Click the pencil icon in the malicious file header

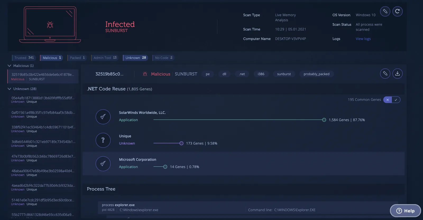pyautogui.click(x=385, y=74)
